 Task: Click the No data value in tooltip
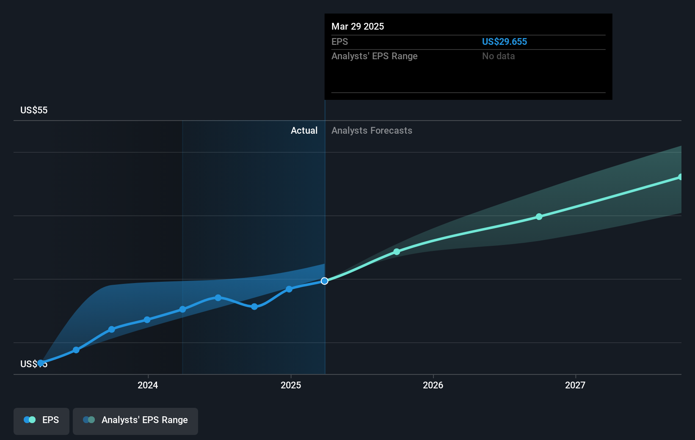pos(498,56)
